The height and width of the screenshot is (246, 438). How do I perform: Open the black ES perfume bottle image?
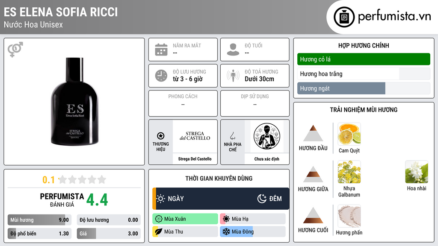(x=74, y=102)
